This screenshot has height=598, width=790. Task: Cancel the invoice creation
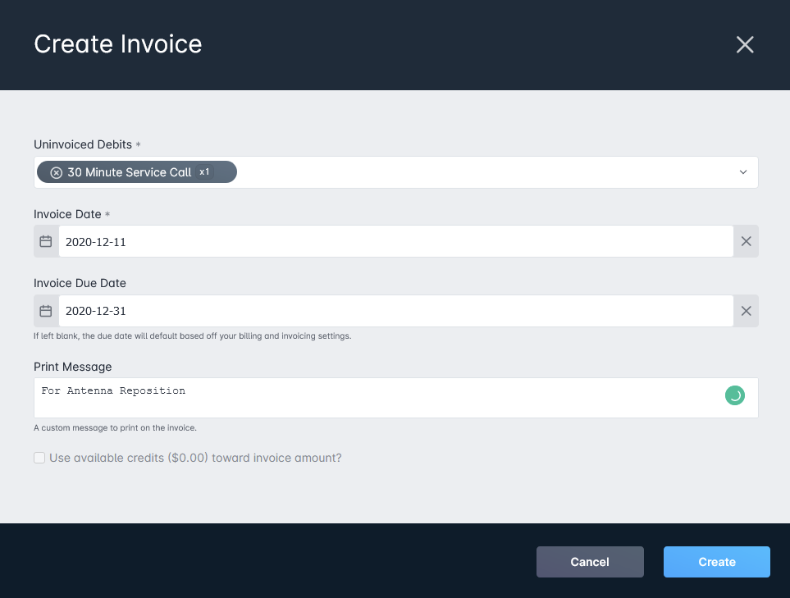click(x=590, y=562)
